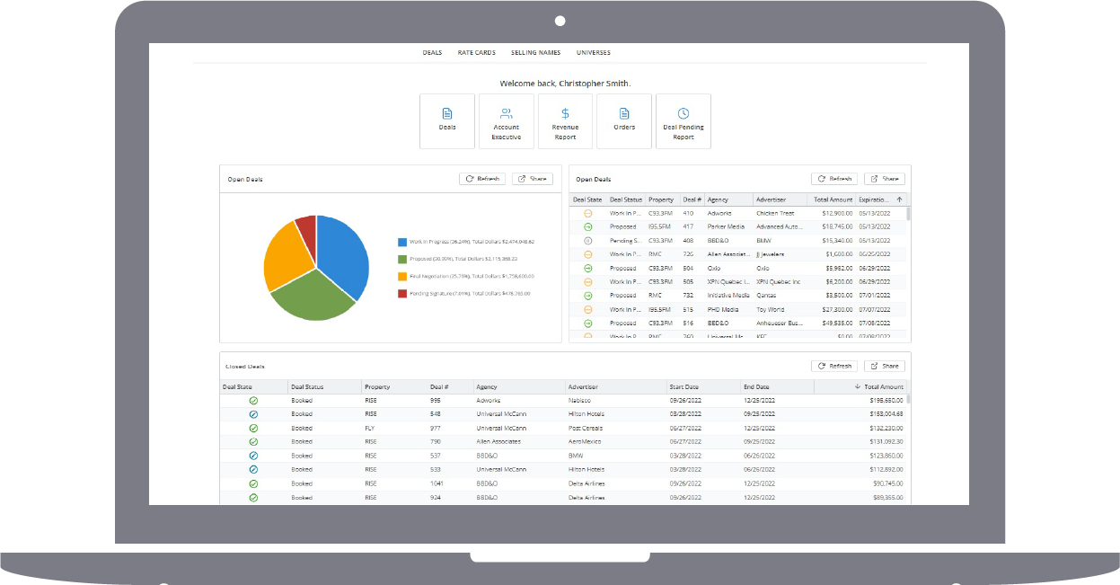Viewport: 1120px width, 585px height.
Task: Open the Deals tile with document icon
Action: coord(447,120)
